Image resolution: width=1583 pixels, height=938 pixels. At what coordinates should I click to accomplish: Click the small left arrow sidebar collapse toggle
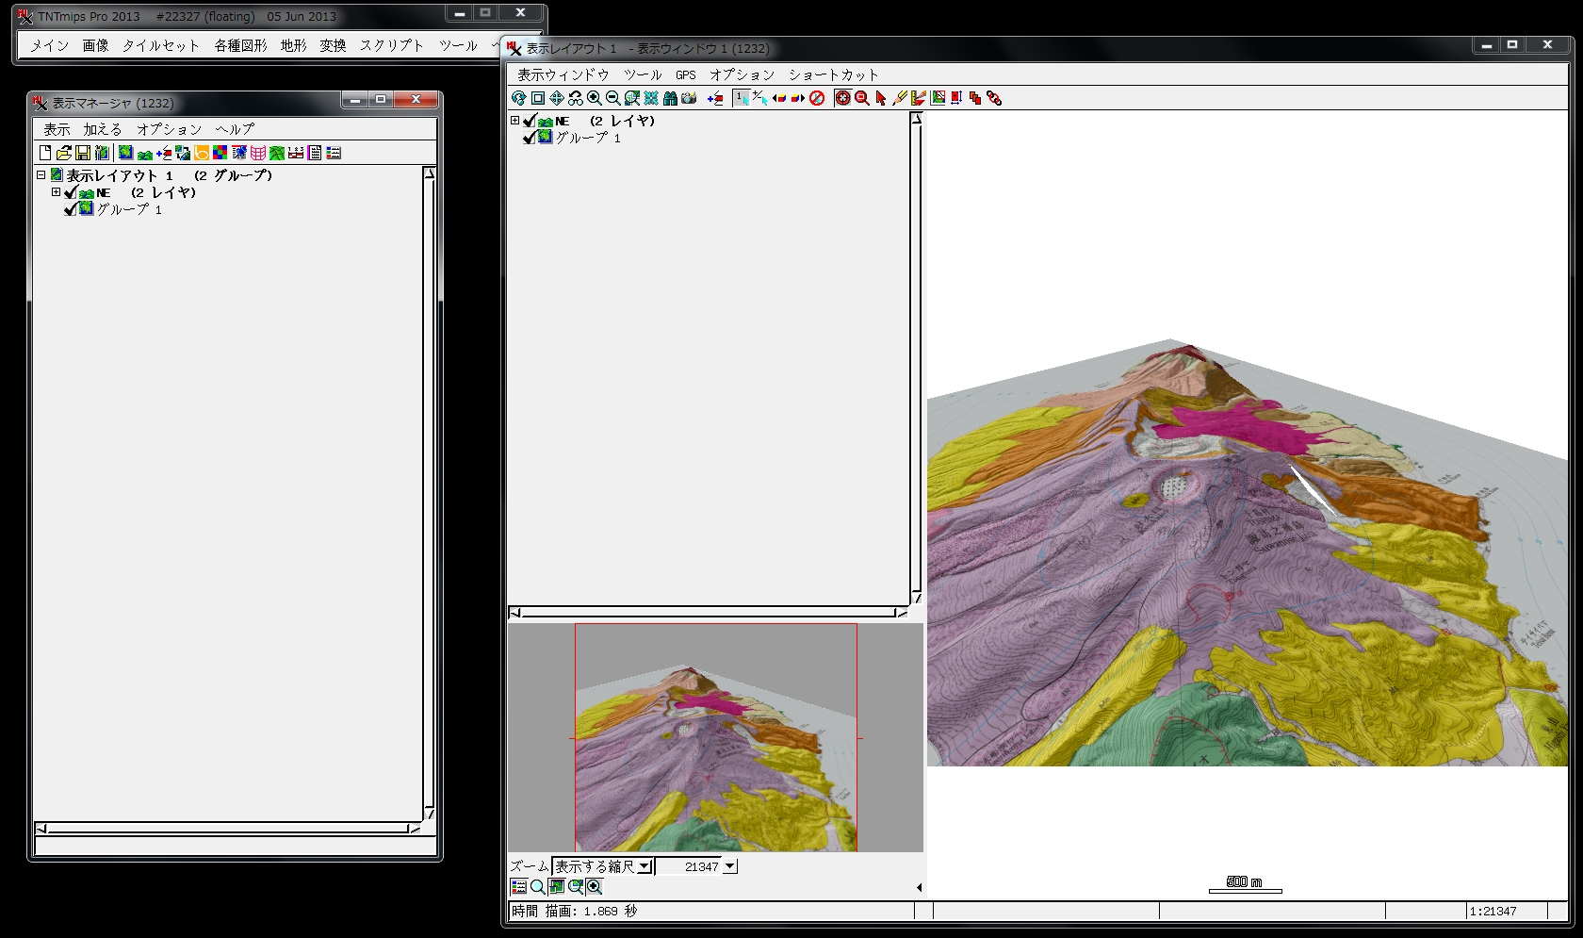pyautogui.click(x=919, y=887)
